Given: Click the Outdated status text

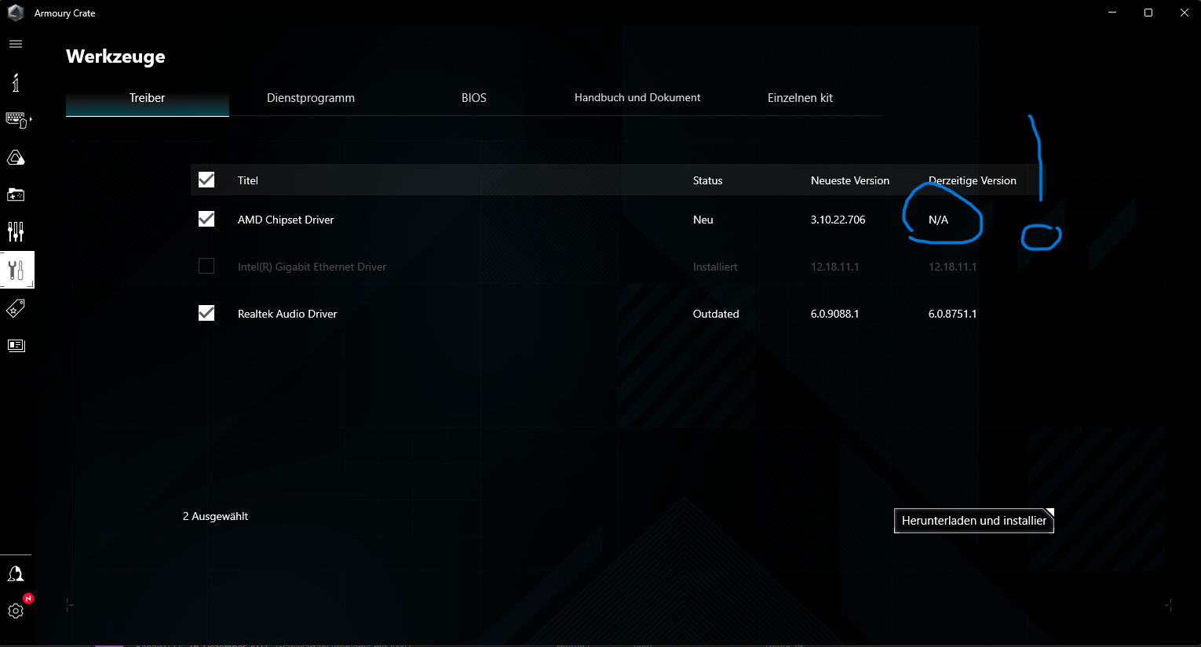Looking at the screenshot, I should point(716,314).
